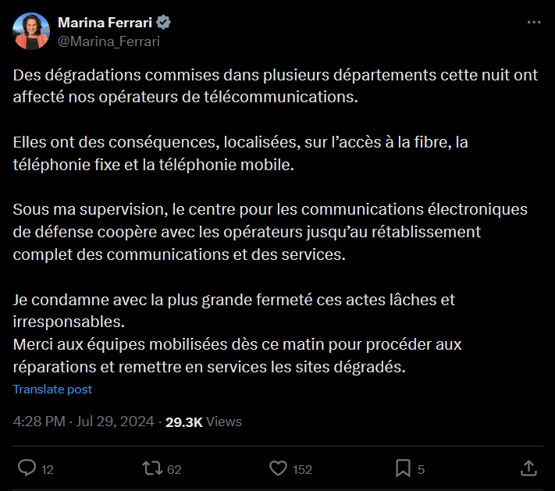Open the reply icon to comment
The image size is (555, 491).
pos(27,468)
